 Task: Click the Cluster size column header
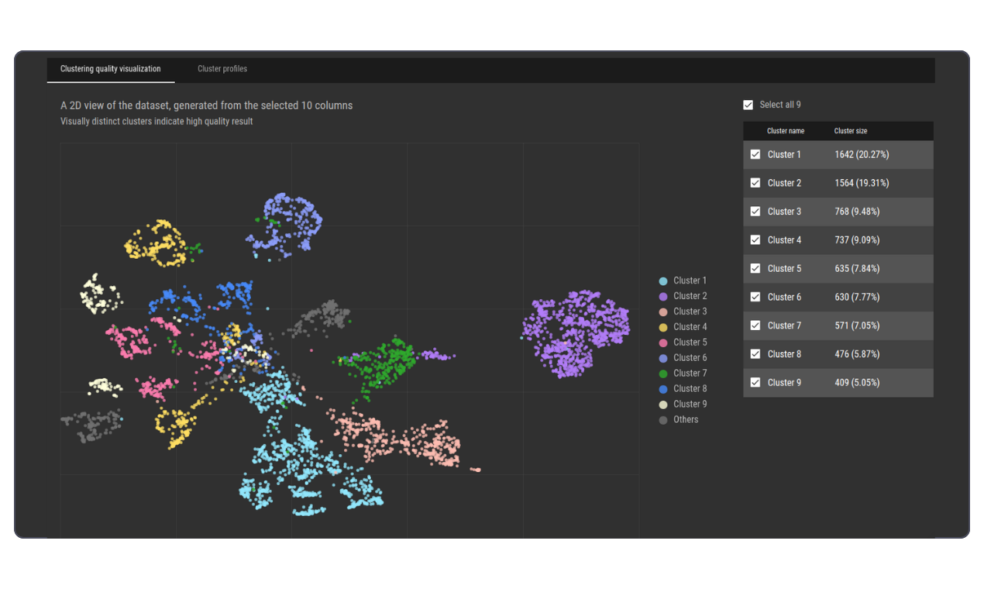click(x=851, y=131)
